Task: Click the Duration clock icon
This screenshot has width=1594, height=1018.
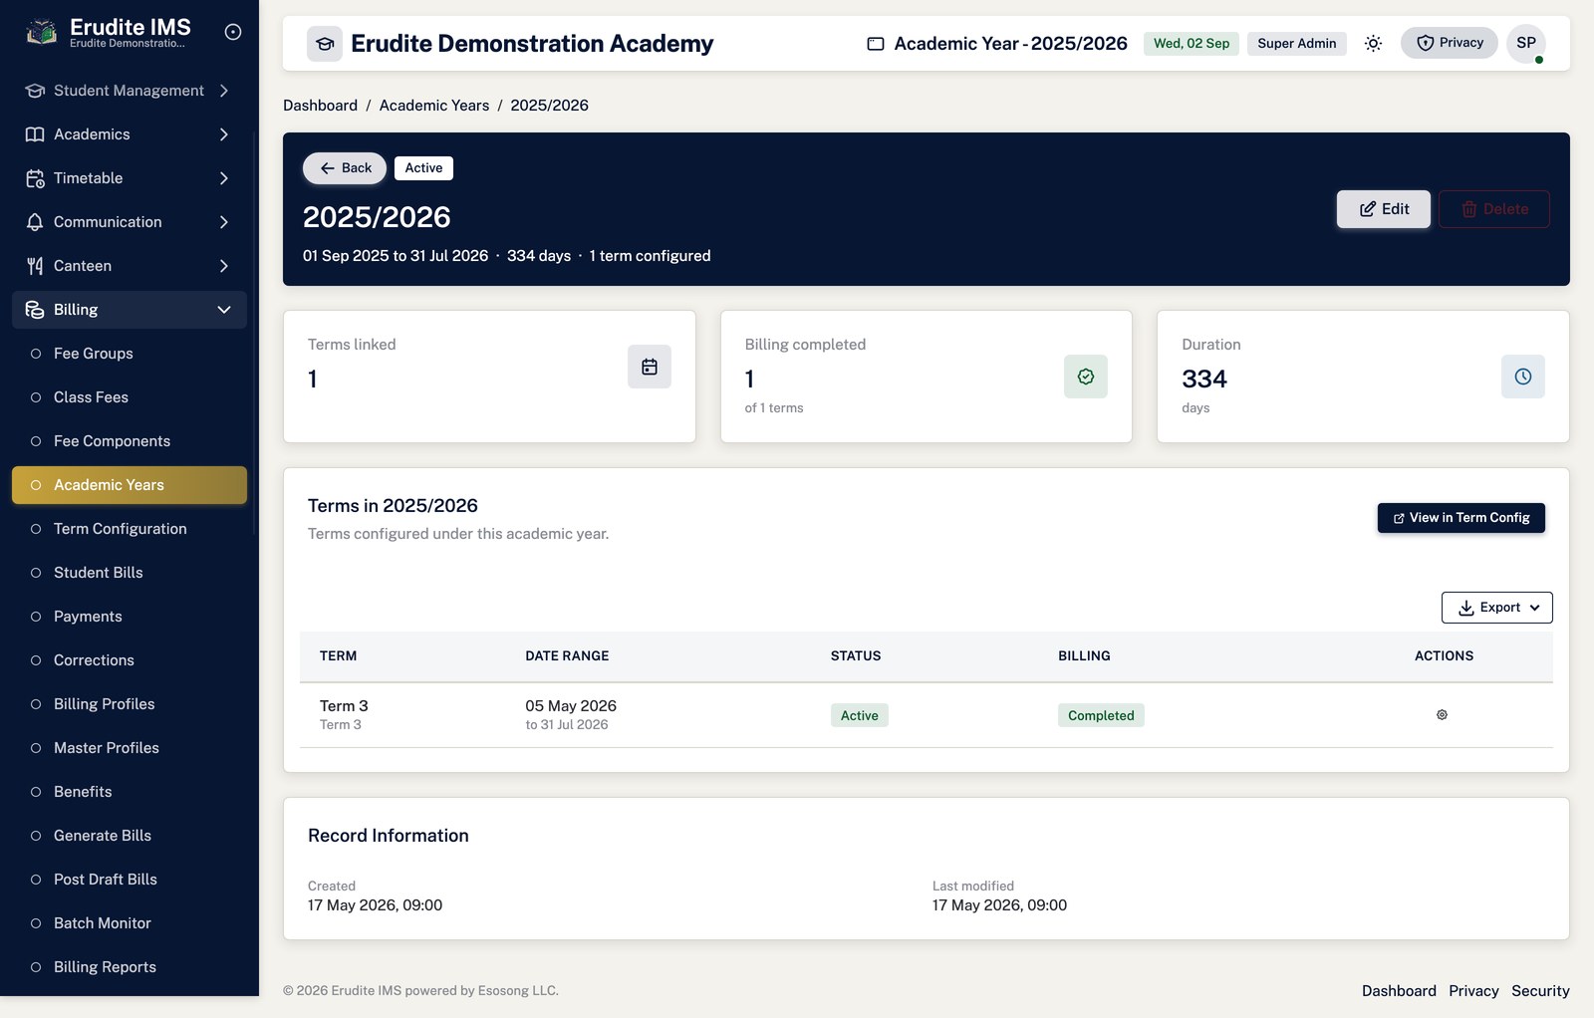Action: pos(1523,377)
